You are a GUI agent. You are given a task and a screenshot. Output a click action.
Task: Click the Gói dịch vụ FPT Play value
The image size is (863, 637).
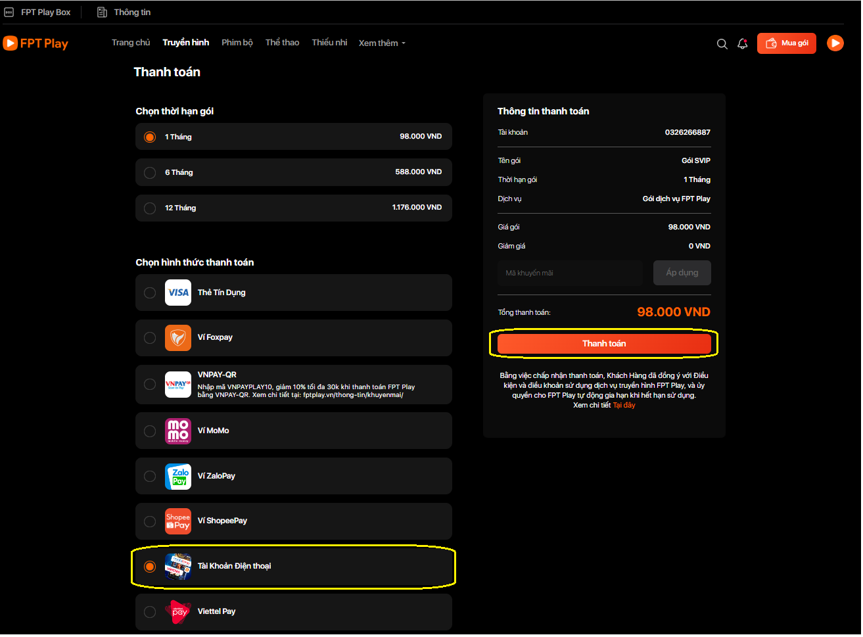pyautogui.click(x=676, y=199)
